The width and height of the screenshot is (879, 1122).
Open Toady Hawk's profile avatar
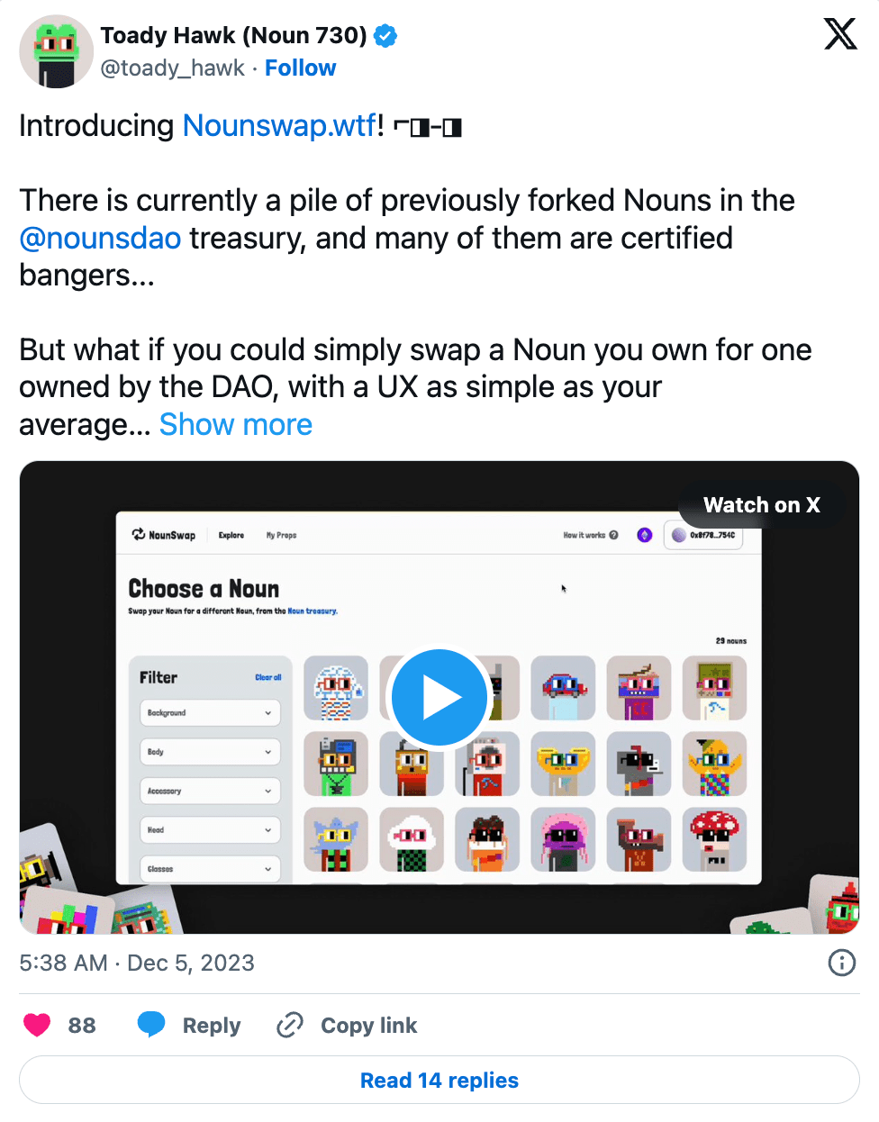click(56, 51)
